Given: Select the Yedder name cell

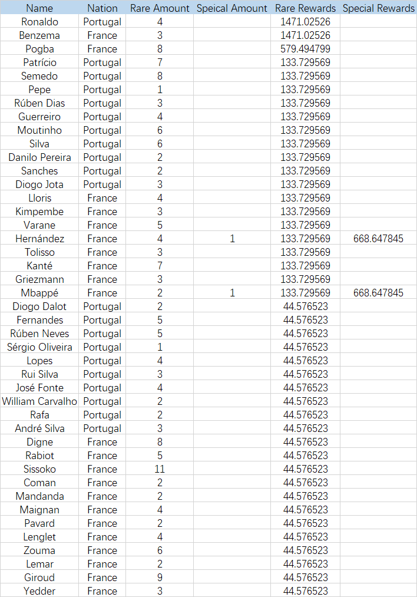Looking at the screenshot, I should pos(39,591).
